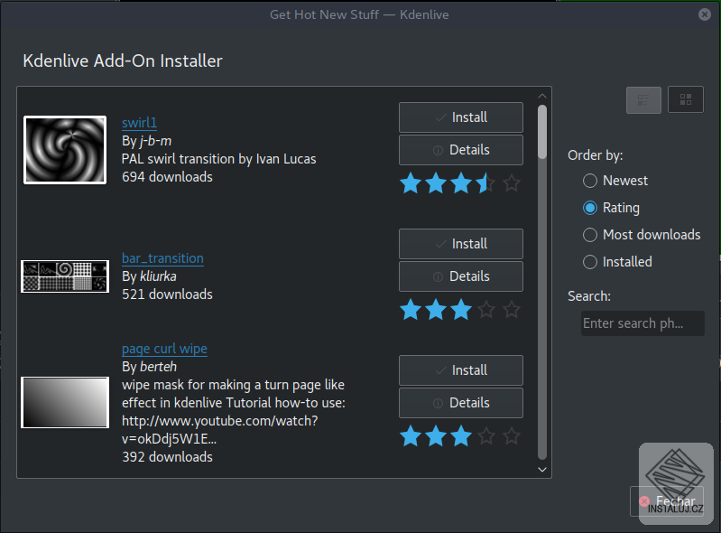
Task: Click the search phrase input field
Action: [642, 323]
